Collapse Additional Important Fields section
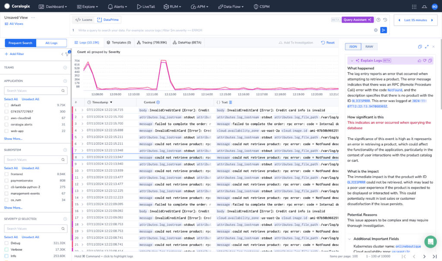Image resolution: width=442 pixels, height=261 pixels. (350, 239)
